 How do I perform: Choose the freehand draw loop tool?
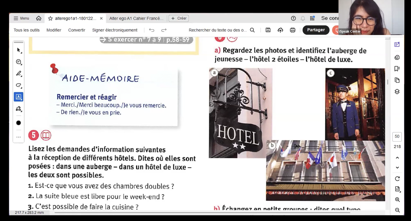click(19, 85)
